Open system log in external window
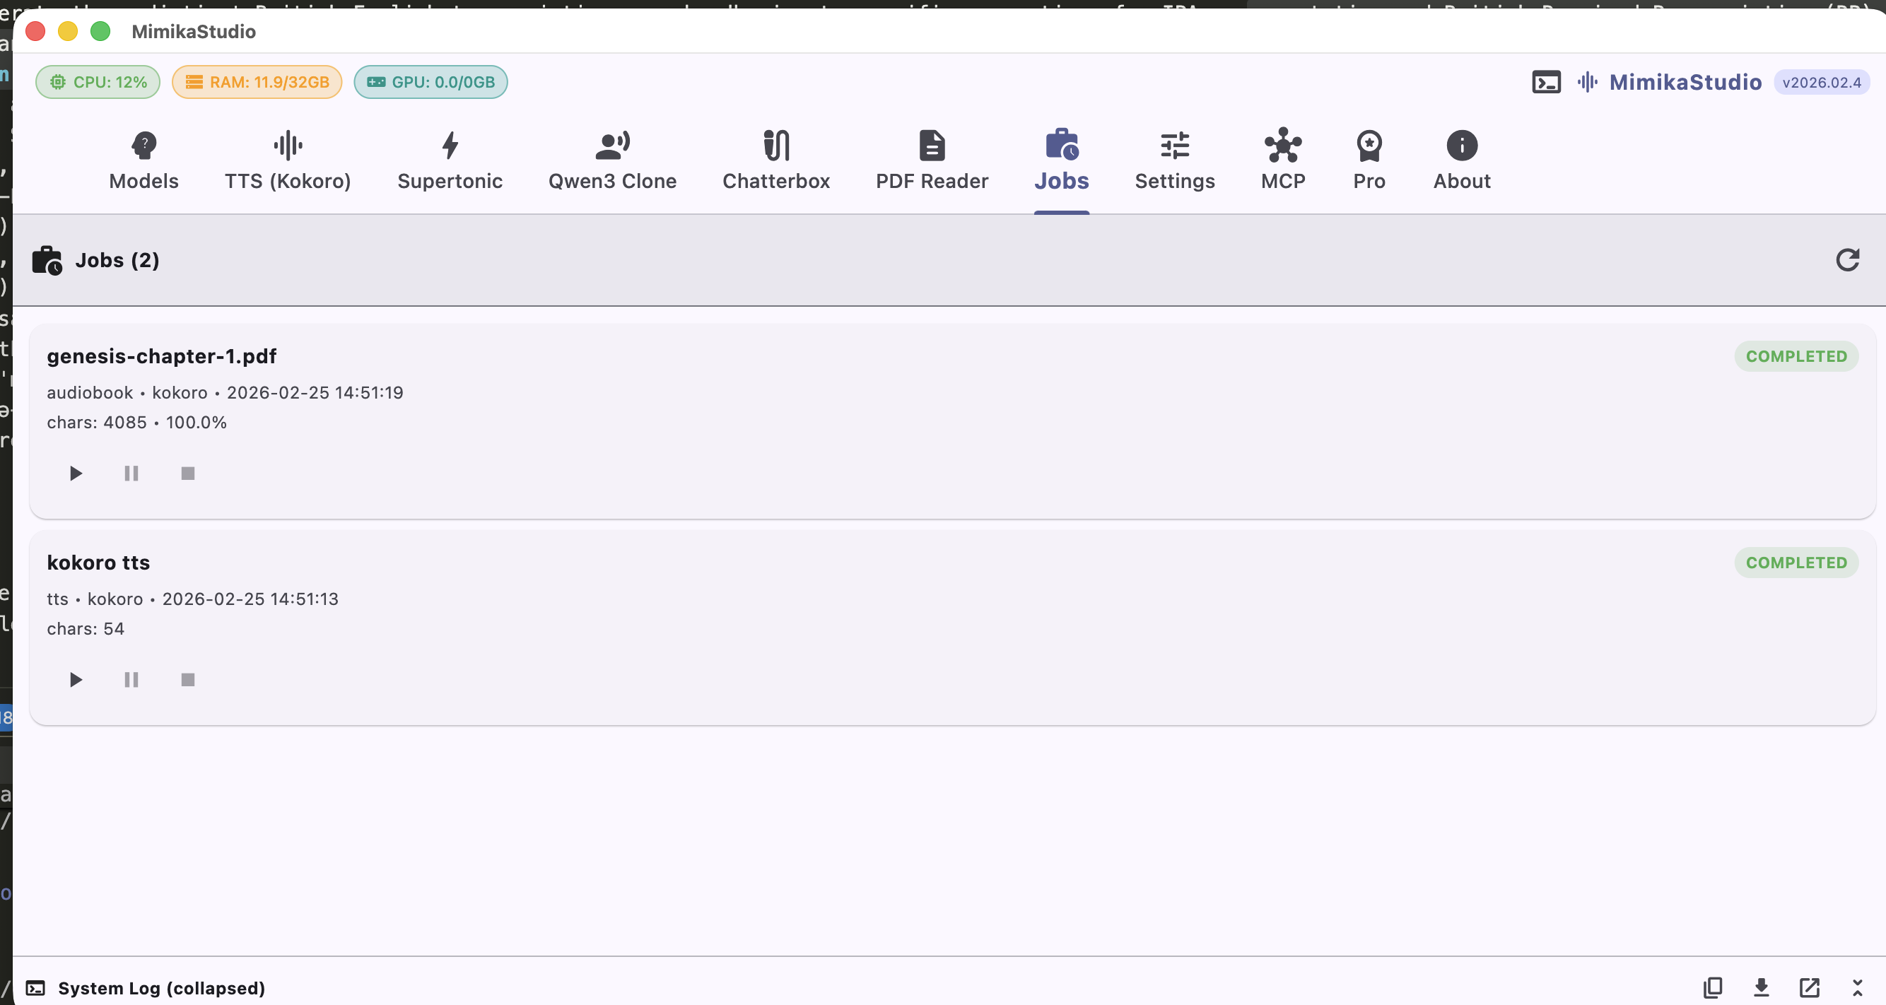The height and width of the screenshot is (1005, 1886). (x=1809, y=987)
